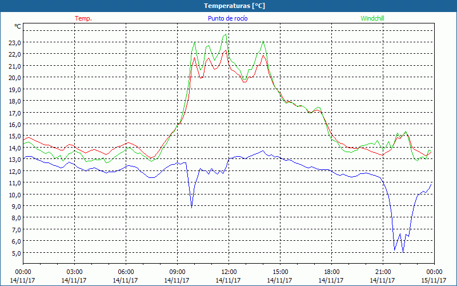Click the 06:00 time axis label
457x286 pixels.
pos(126,272)
